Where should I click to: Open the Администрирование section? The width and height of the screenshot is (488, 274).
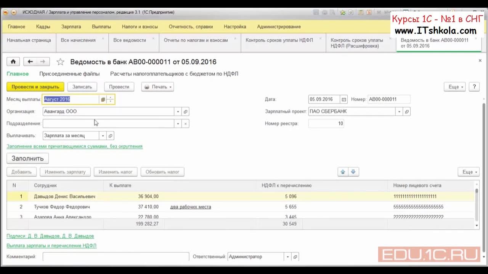click(x=279, y=27)
